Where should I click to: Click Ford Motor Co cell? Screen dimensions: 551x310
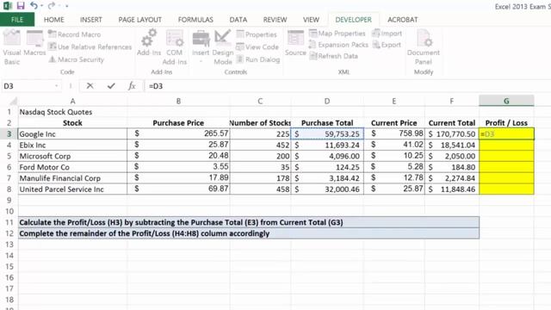point(72,167)
